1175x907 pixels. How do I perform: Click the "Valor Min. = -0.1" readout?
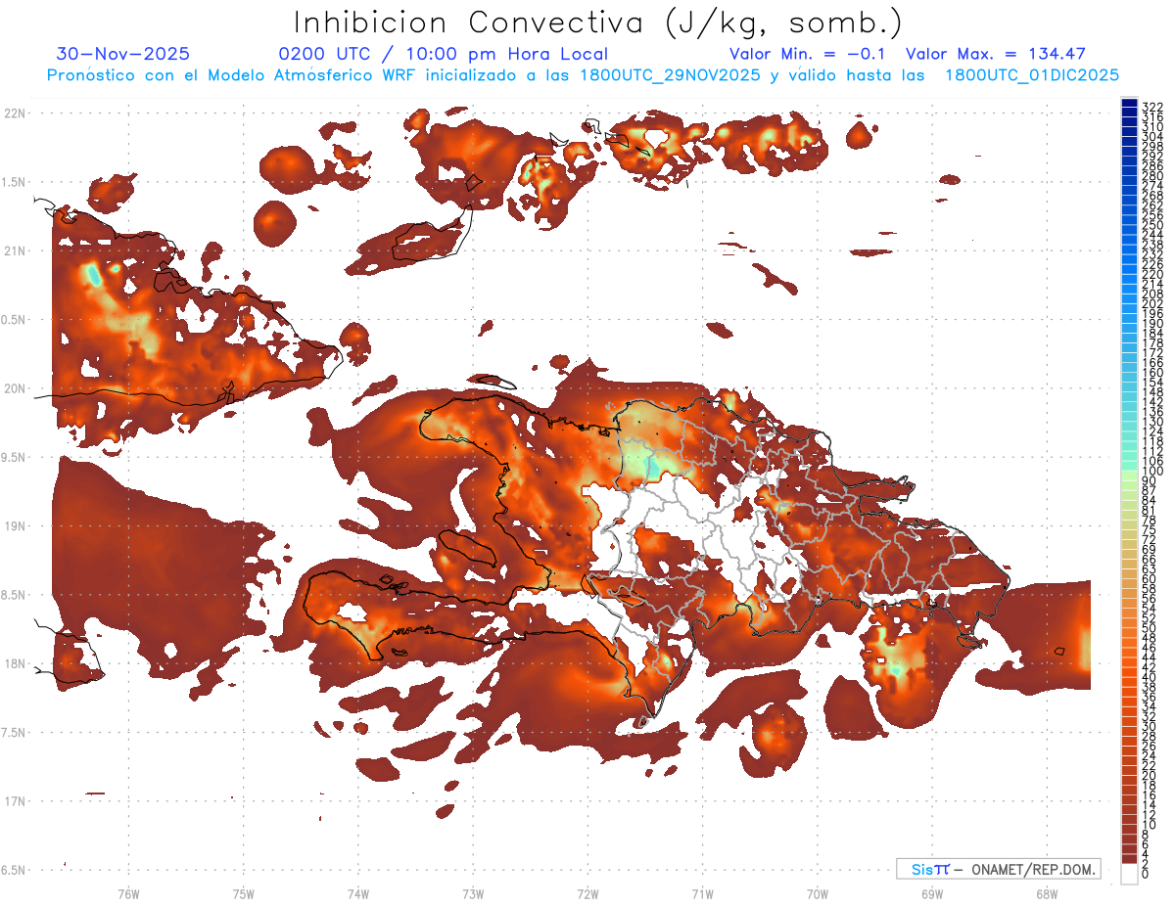tap(808, 54)
